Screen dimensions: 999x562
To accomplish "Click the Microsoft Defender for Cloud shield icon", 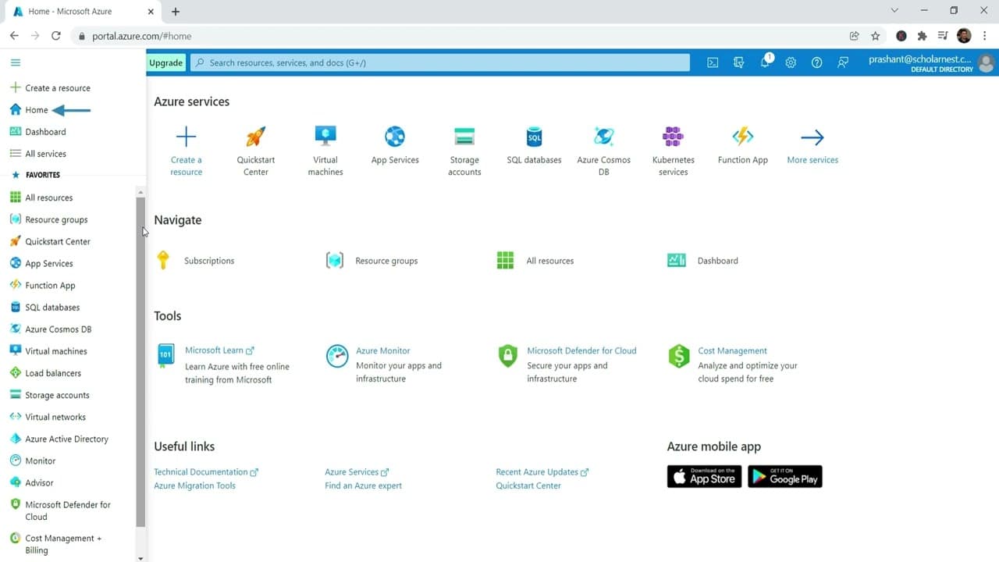I will tap(508, 356).
